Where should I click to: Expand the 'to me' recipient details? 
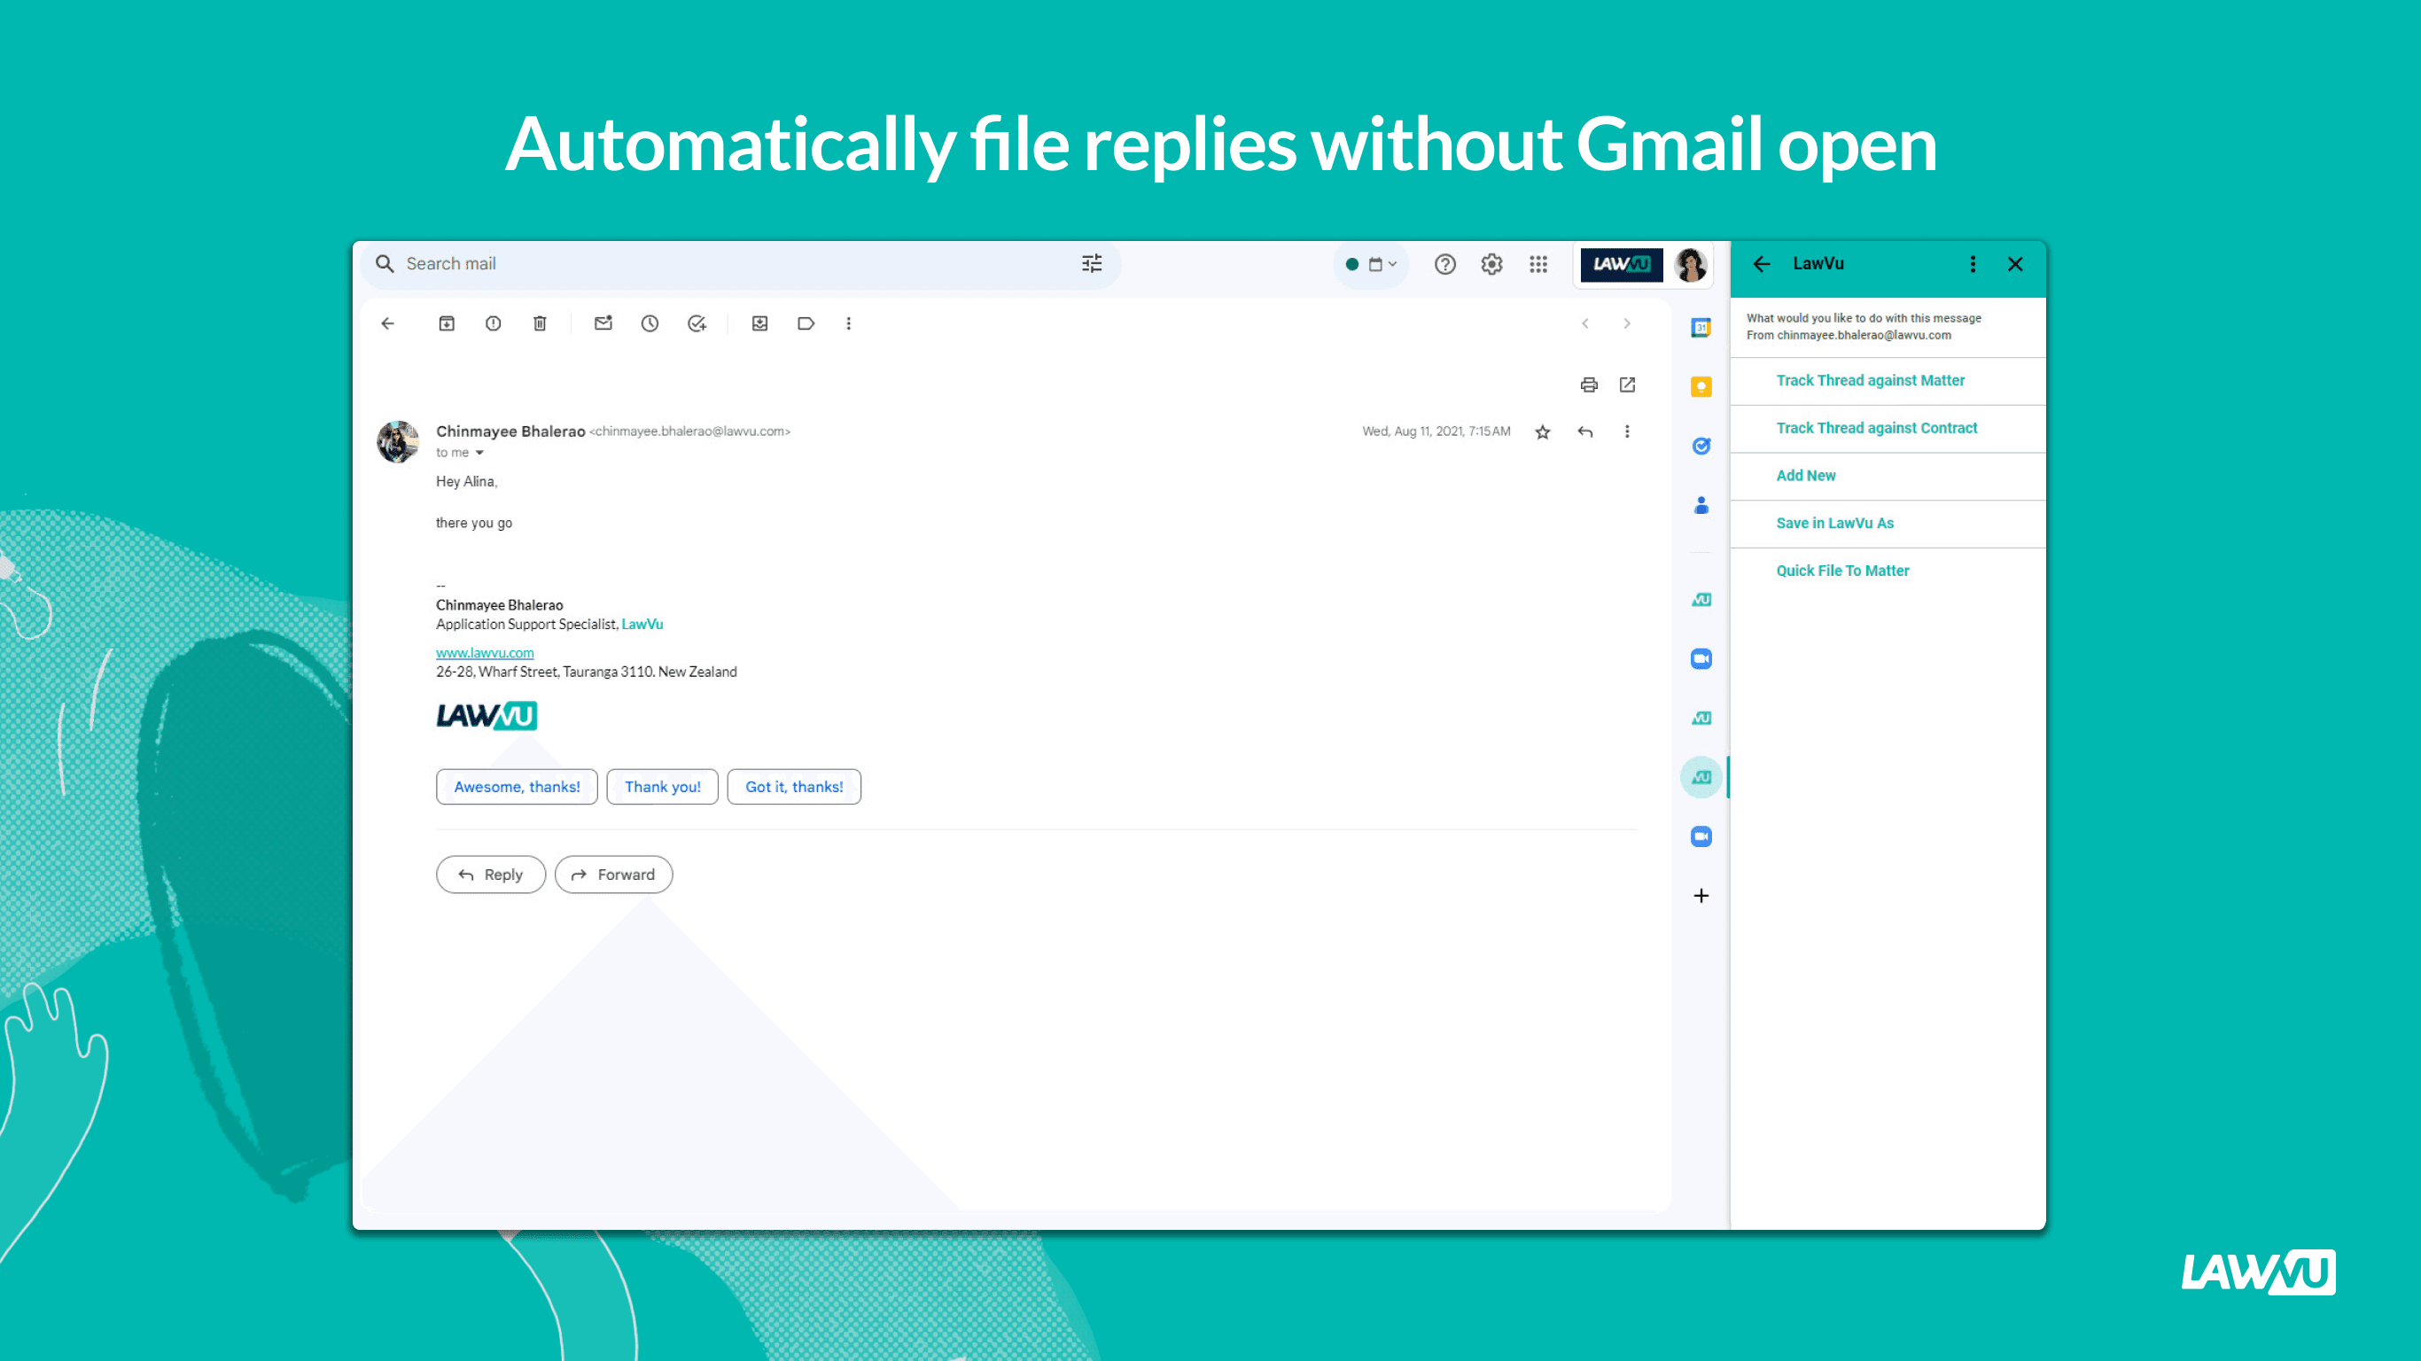(479, 453)
